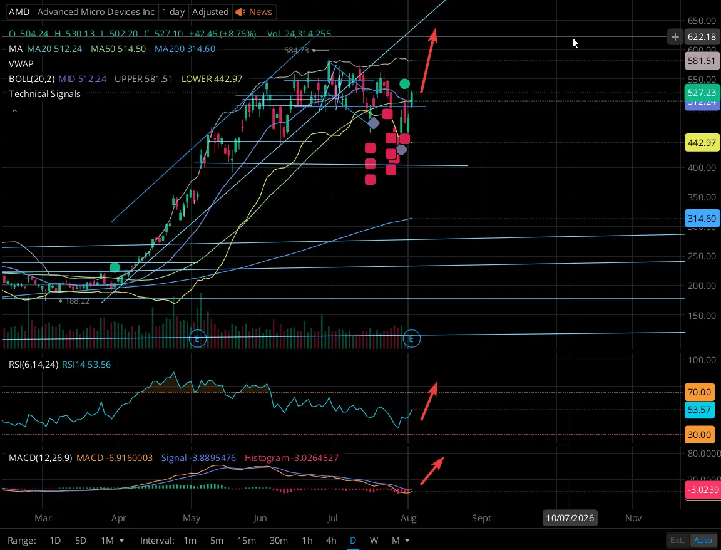Click the 314.60 MA200 price tag

click(x=702, y=219)
